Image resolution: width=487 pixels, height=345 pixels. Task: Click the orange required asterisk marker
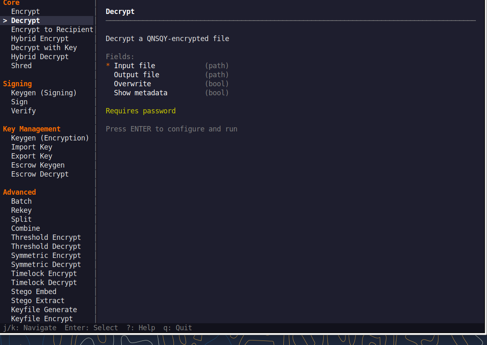point(108,65)
